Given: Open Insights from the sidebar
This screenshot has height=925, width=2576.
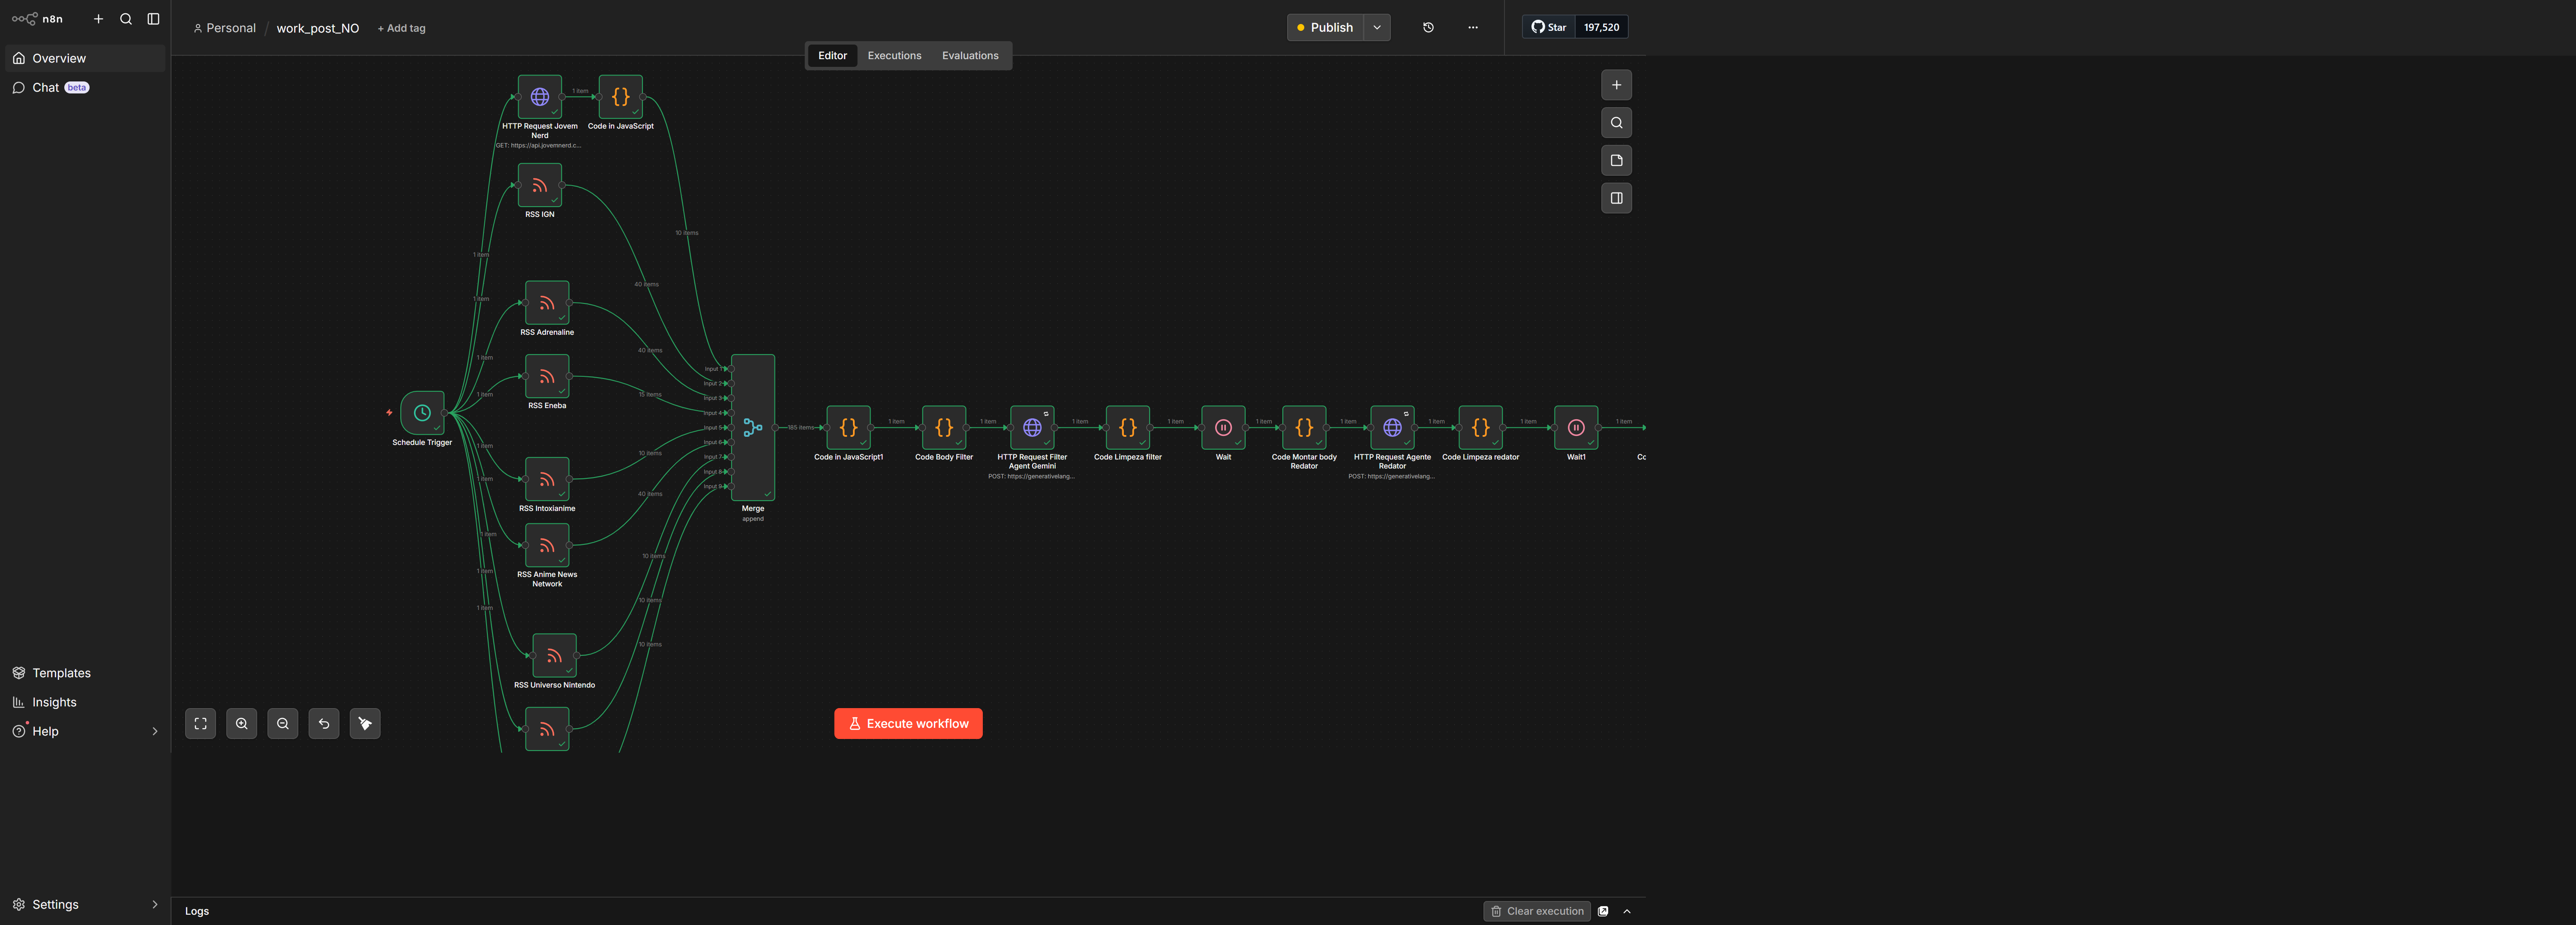Looking at the screenshot, I should [85, 702].
